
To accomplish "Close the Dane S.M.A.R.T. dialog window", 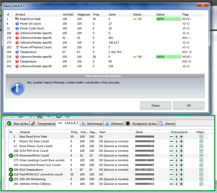I will [203, 5].
